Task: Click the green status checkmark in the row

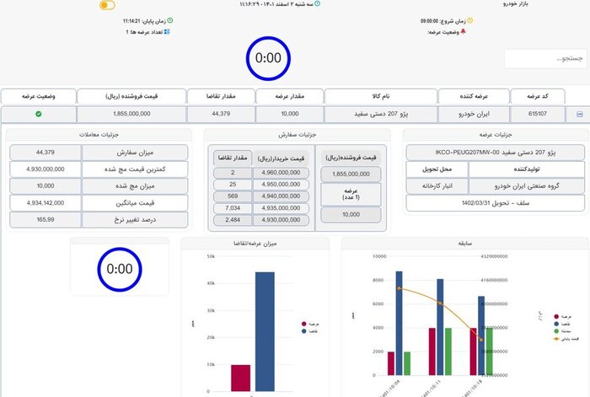Action: point(39,114)
